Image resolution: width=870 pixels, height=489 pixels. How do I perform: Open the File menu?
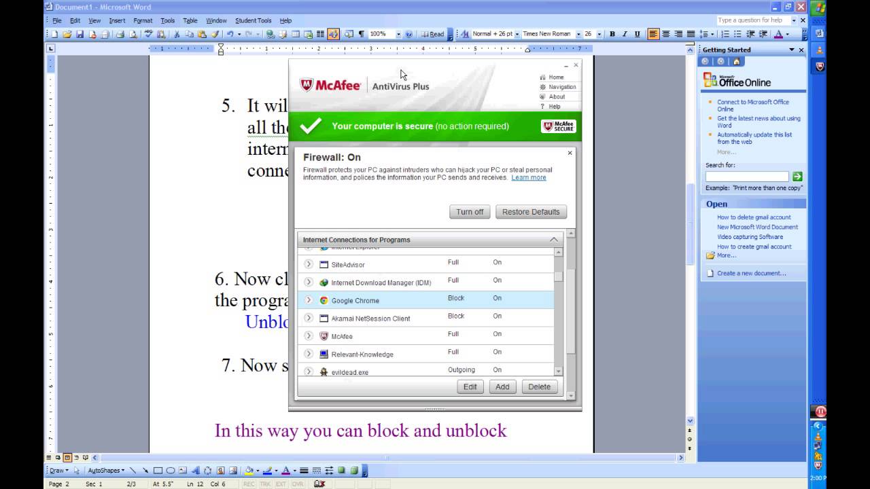(x=57, y=20)
